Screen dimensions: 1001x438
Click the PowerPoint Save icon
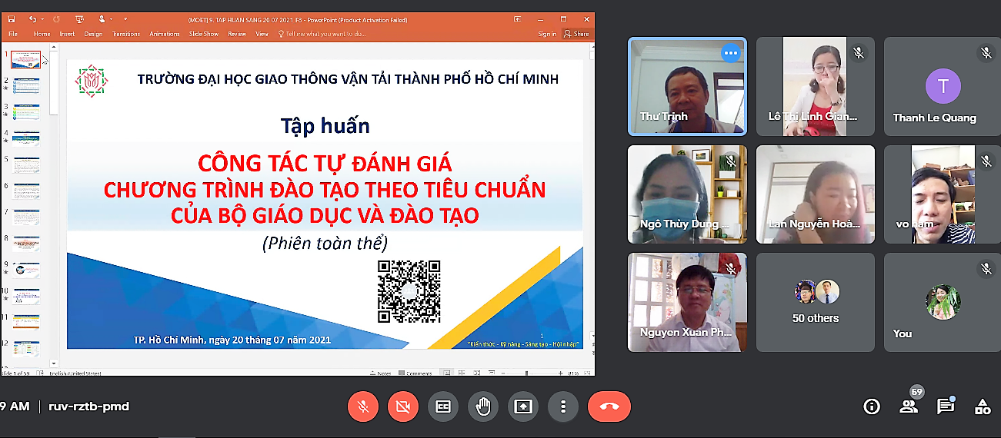click(13, 18)
